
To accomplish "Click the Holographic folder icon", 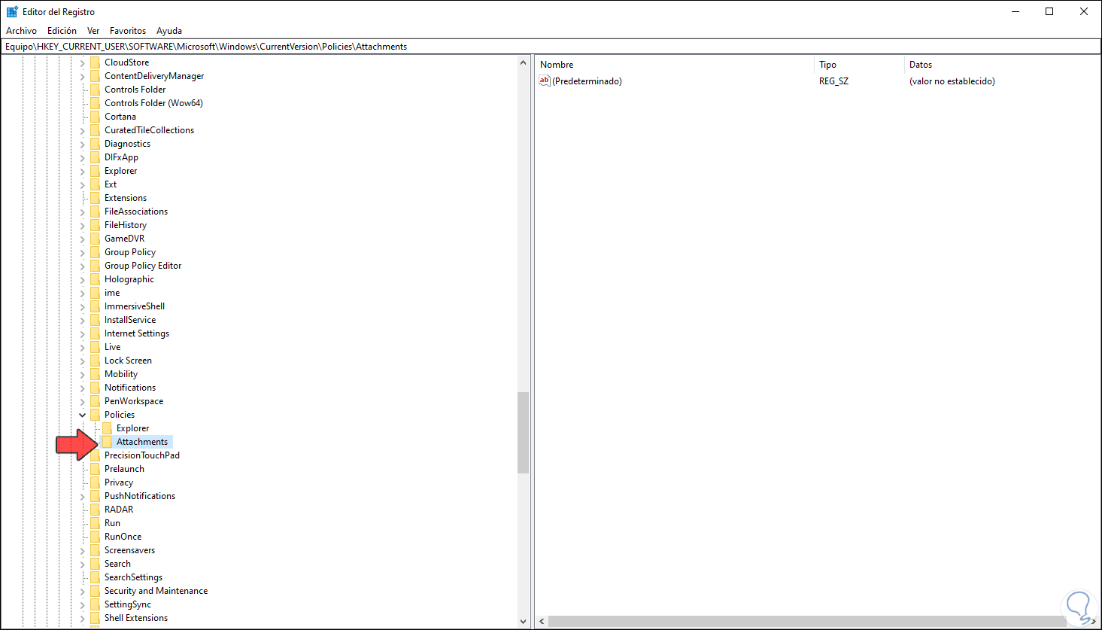I will click(95, 279).
